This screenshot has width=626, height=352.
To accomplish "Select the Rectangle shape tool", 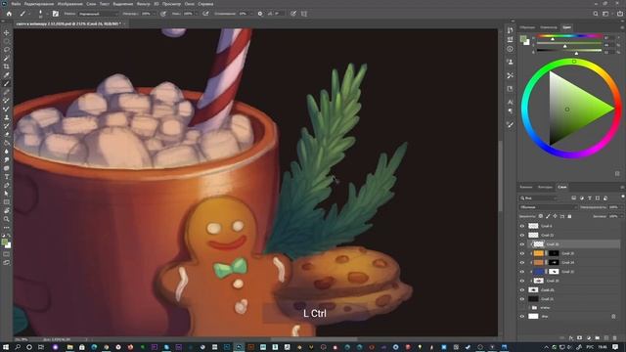I will 7,202.
